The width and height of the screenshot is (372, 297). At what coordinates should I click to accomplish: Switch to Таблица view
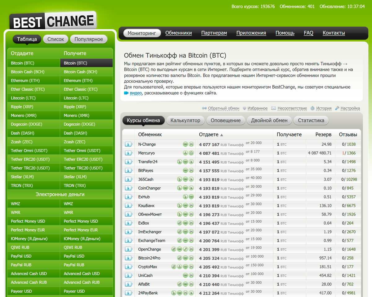(27, 39)
